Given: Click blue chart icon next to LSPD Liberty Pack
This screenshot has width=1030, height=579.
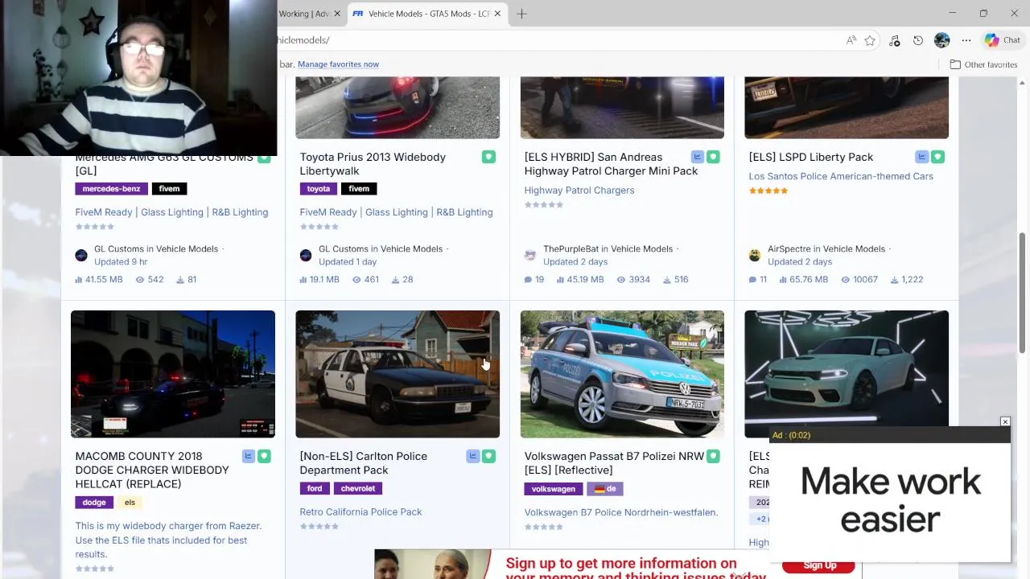Looking at the screenshot, I should 921,157.
